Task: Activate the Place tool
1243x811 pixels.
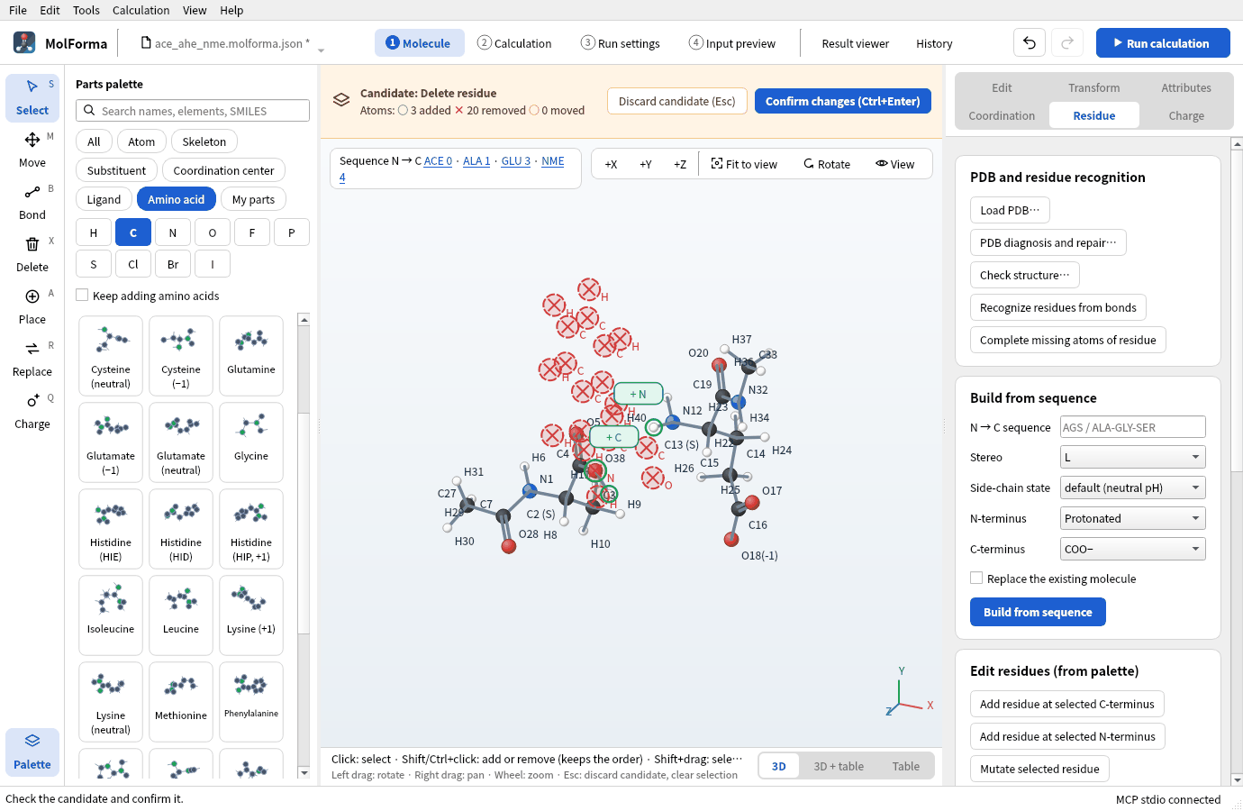Action: [32, 306]
